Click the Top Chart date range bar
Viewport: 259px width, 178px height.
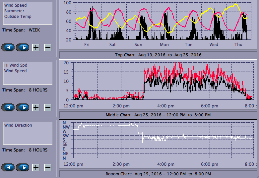point(158,55)
